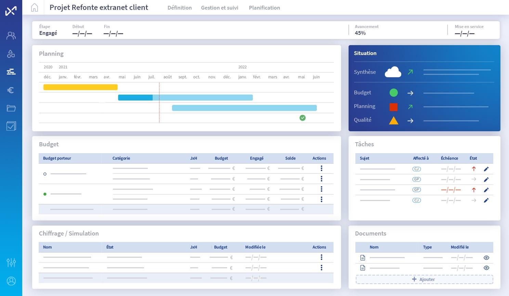The image size is (509, 296).
Task: Click red up arrow state of overdue task
Action: (474, 190)
